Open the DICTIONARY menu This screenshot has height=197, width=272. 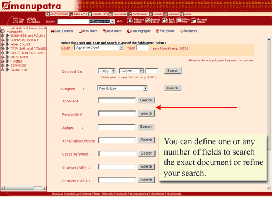pyautogui.click(x=138, y=14)
